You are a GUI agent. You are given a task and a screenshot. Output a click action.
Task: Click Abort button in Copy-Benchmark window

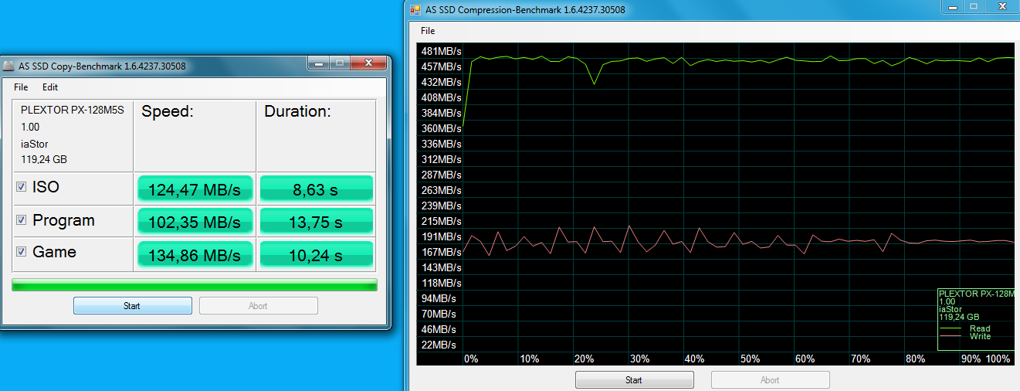(258, 306)
